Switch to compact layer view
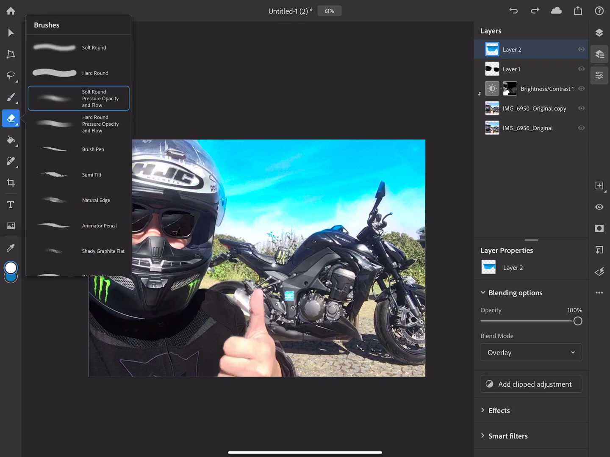This screenshot has width=610, height=457. click(599, 33)
